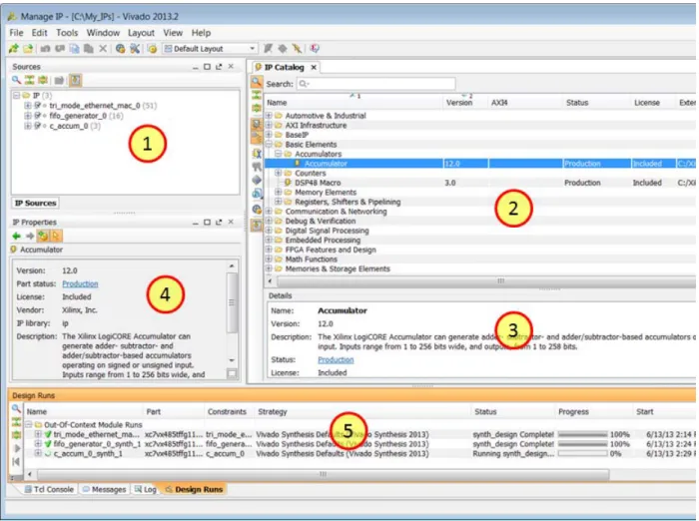
Task: Switch to the Messages tab
Action: 104,489
